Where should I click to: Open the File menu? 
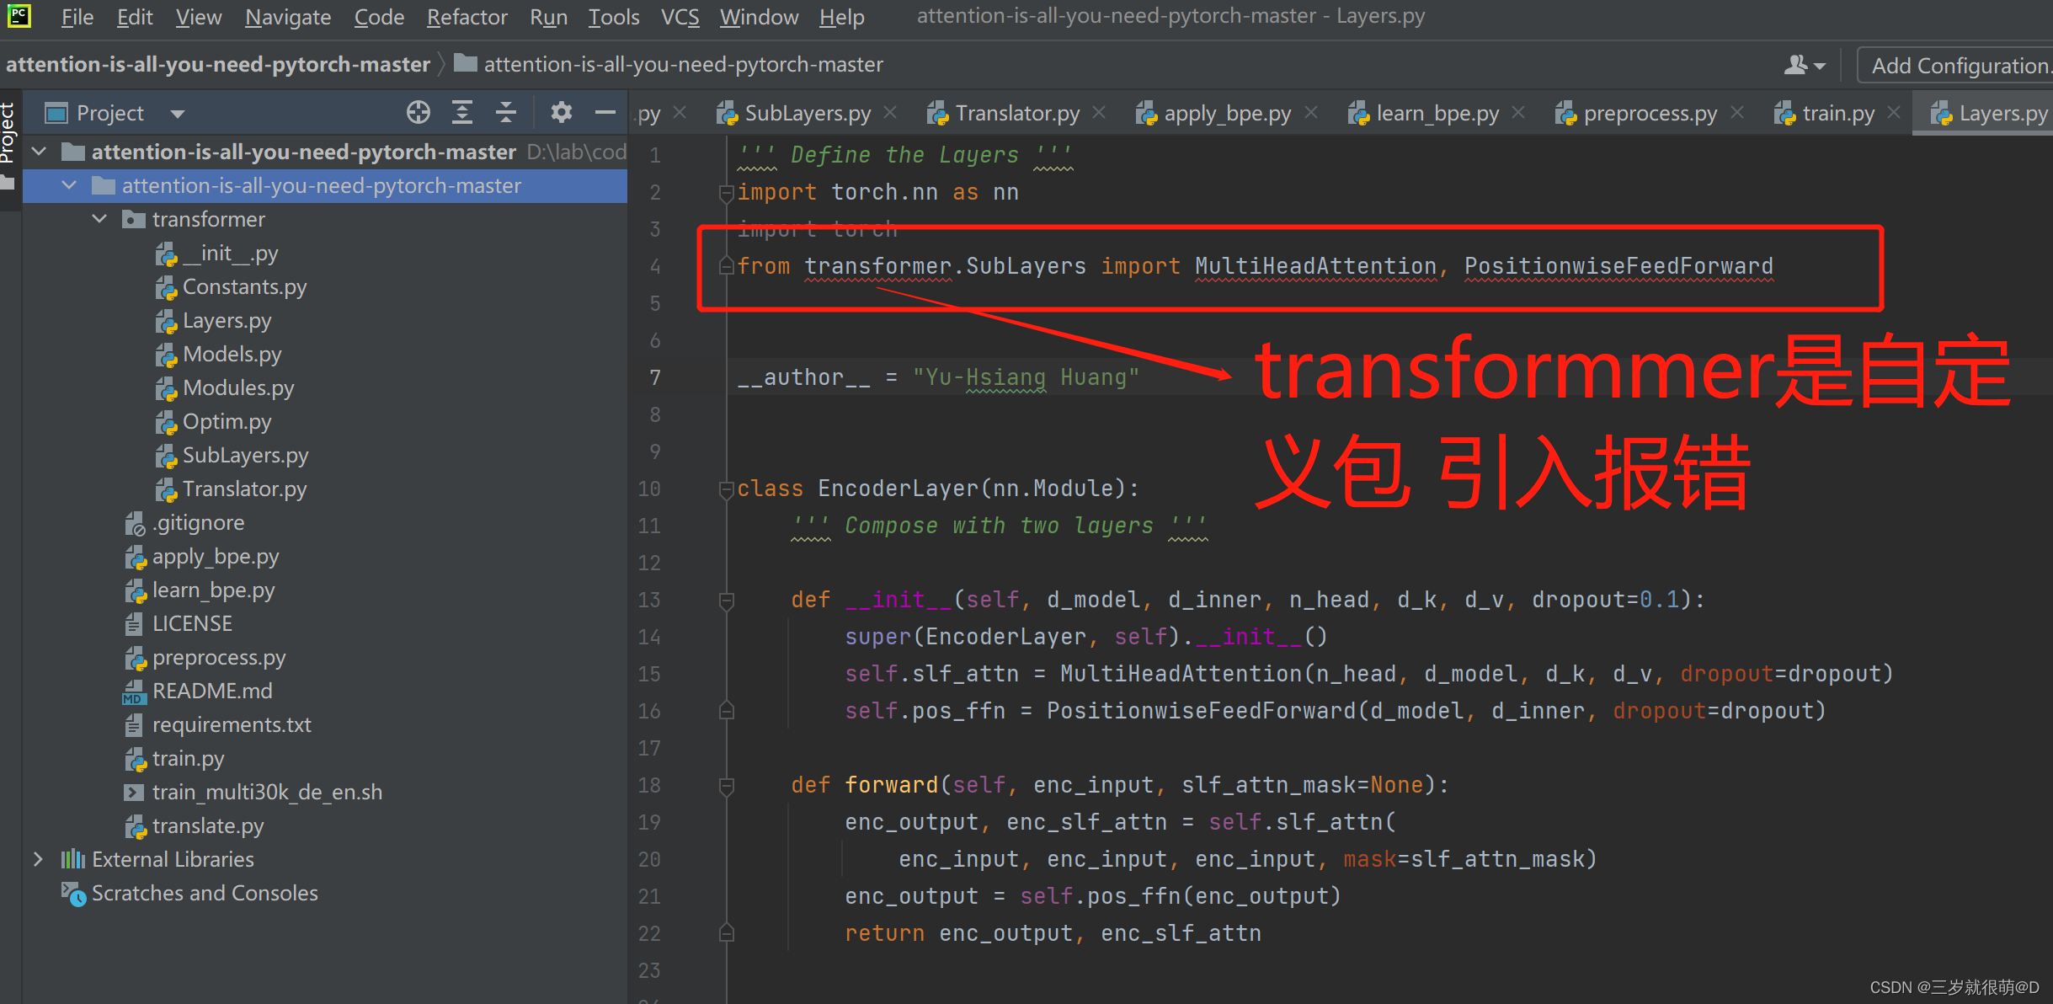pyautogui.click(x=77, y=17)
